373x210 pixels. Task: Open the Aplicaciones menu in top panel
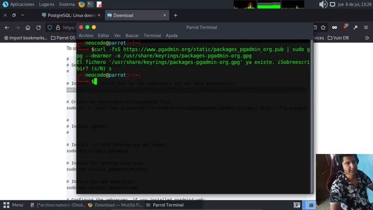pyautogui.click(x=18, y=4)
